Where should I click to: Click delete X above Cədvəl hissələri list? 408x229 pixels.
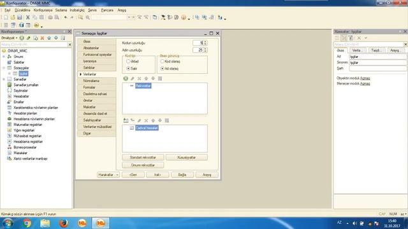click(146, 120)
